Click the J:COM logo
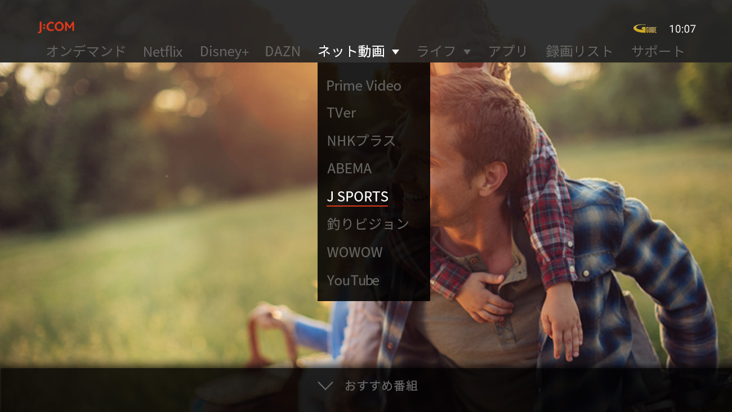This screenshot has width=732, height=412. [x=56, y=27]
